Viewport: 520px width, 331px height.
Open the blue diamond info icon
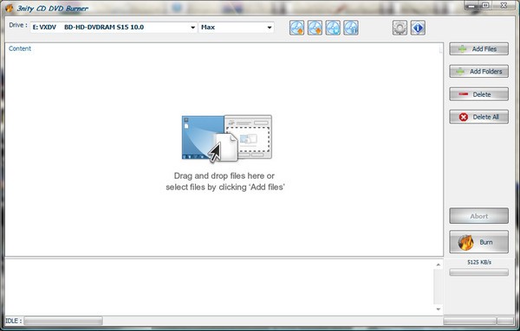(x=418, y=28)
